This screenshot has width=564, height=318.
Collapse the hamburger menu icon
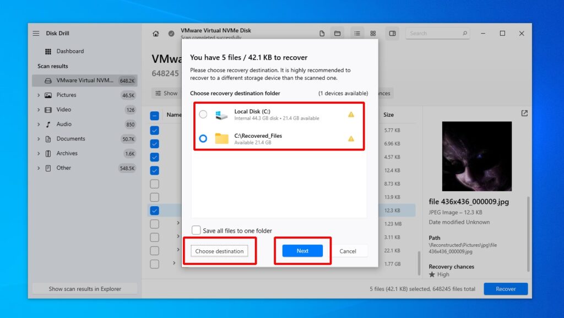click(x=35, y=33)
